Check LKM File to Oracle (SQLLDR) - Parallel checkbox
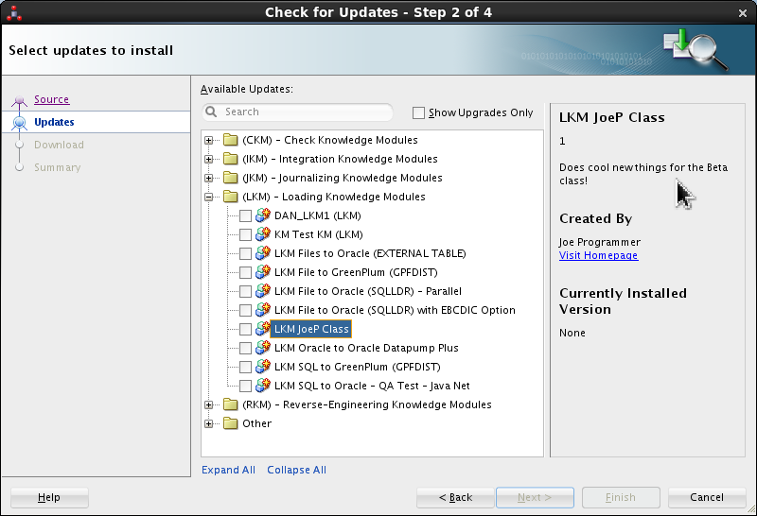Viewport: 757px width, 516px height. [245, 291]
